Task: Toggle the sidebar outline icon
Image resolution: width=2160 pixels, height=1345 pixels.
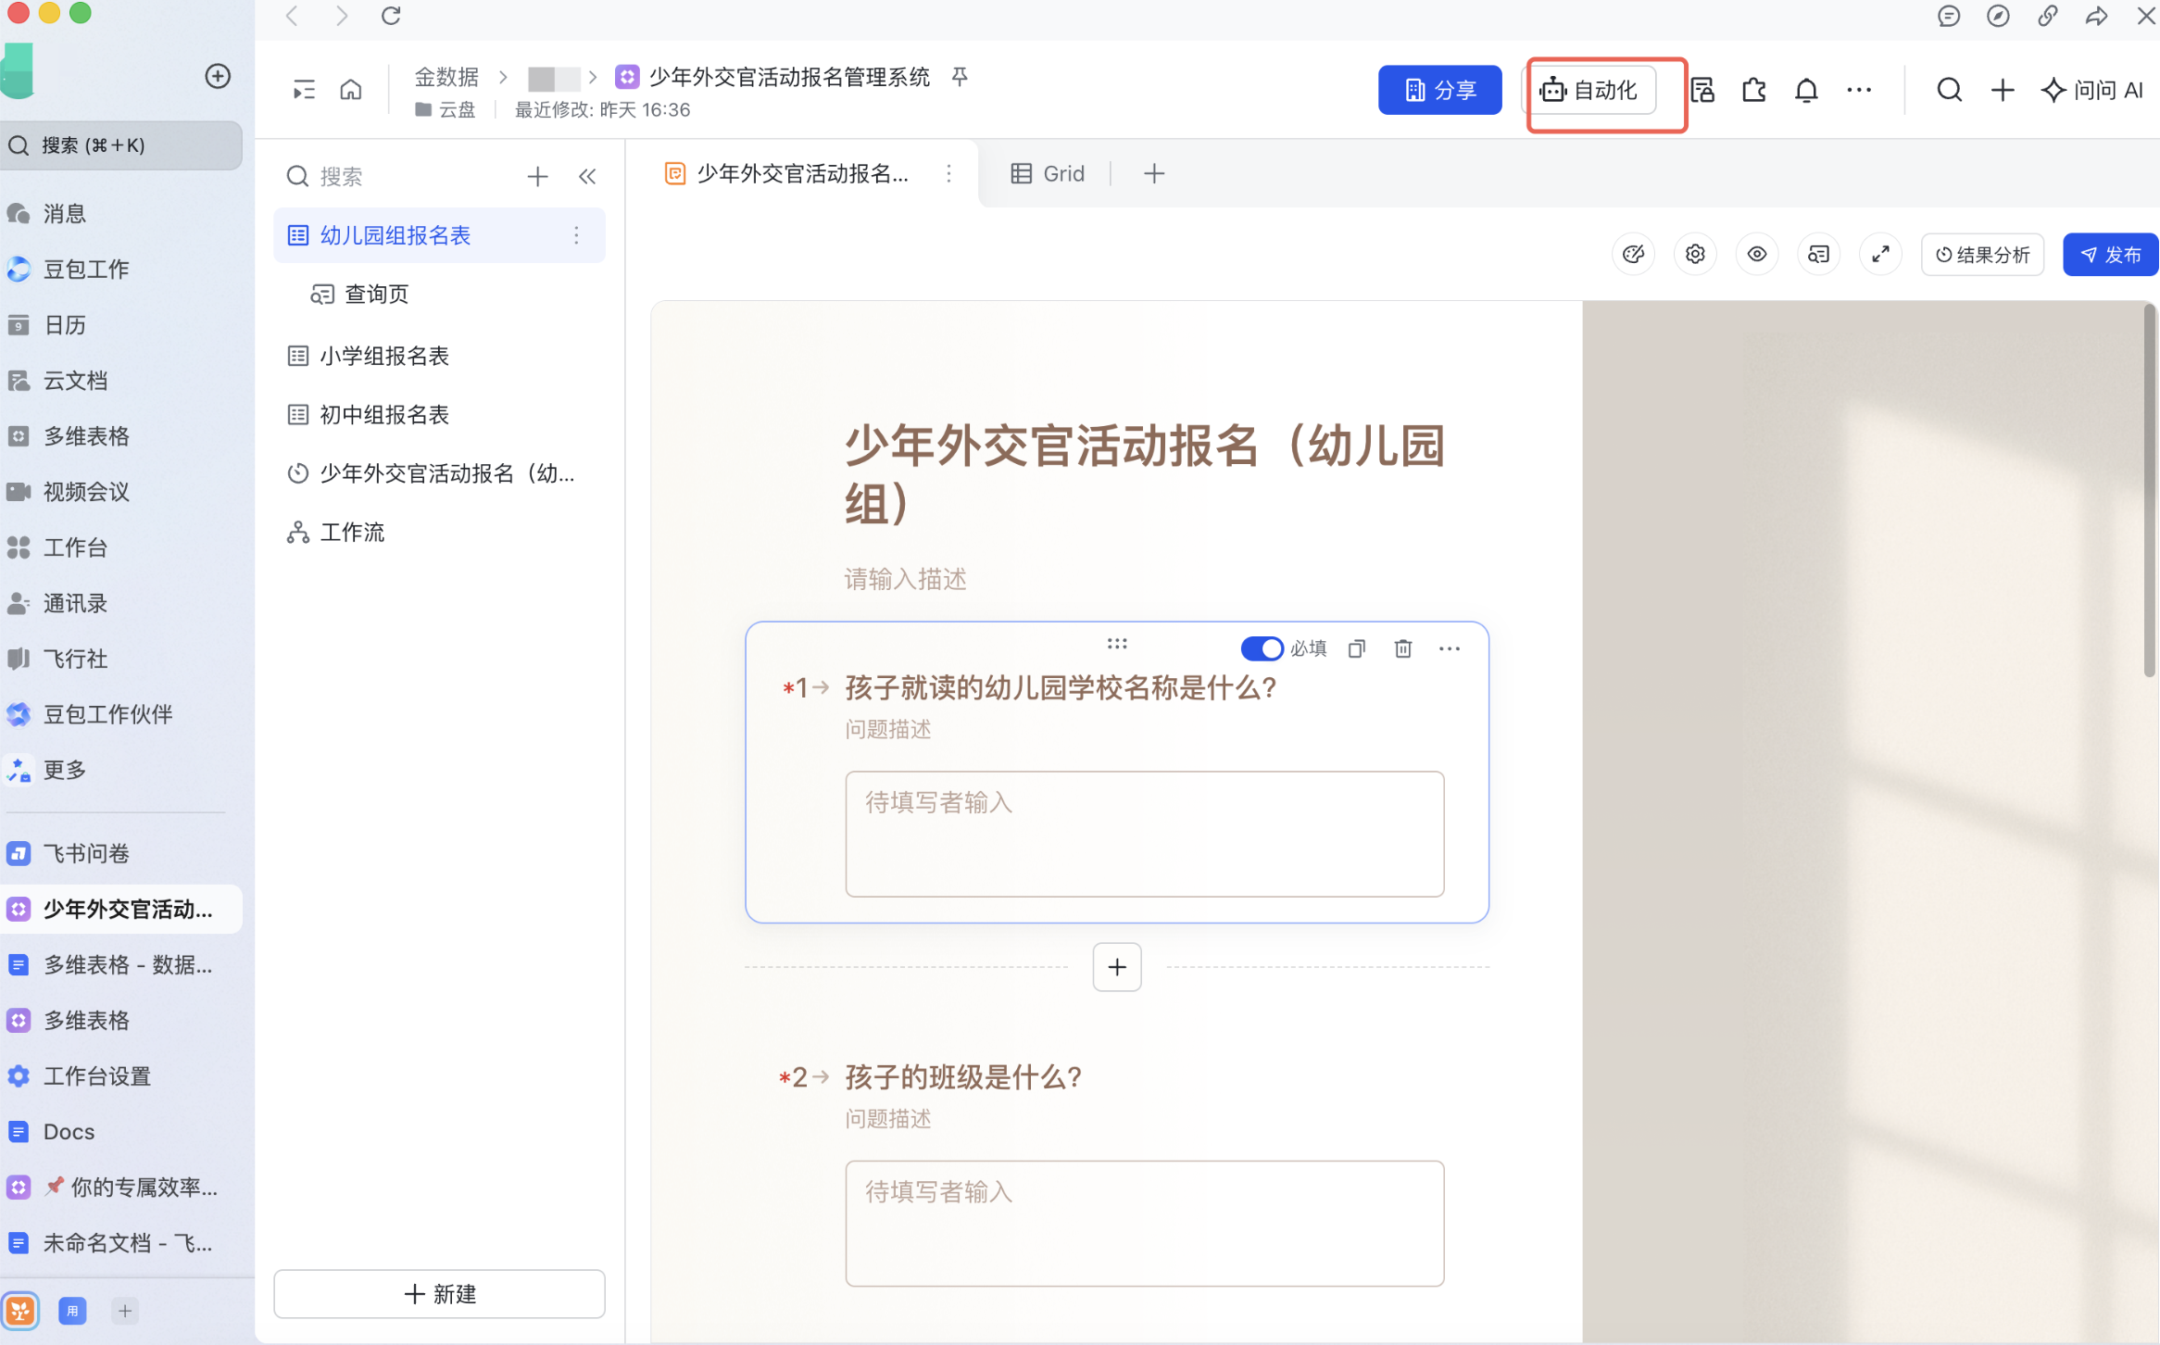Action: pos(303,90)
